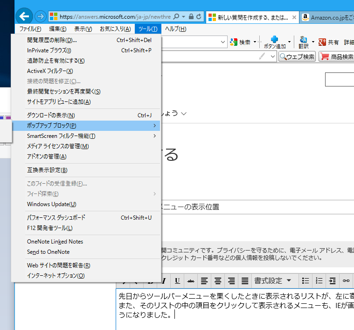Select ダウンロードの表示(N) entry
This screenshot has width=354, height=330.
(x=86, y=115)
